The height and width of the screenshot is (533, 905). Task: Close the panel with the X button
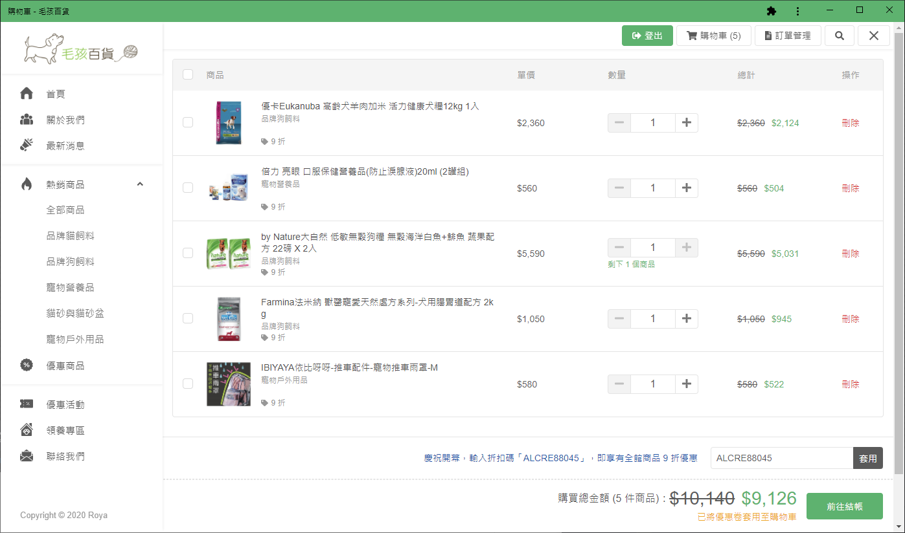(x=874, y=36)
